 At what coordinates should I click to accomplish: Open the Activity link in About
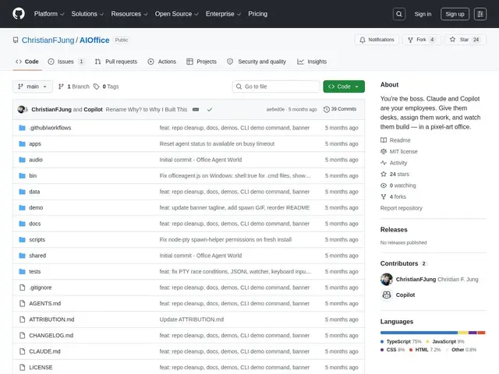[x=394, y=163]
